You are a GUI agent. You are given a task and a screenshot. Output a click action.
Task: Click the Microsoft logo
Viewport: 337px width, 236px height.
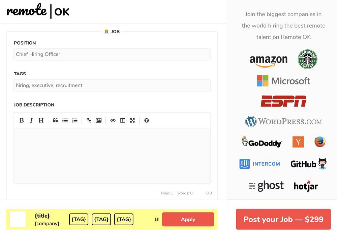283,81
